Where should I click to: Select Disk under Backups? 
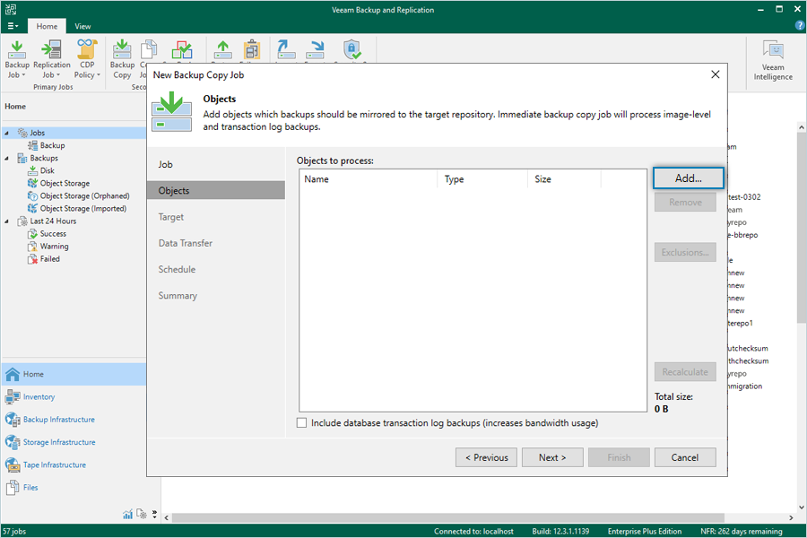click(x=47, y=171)
